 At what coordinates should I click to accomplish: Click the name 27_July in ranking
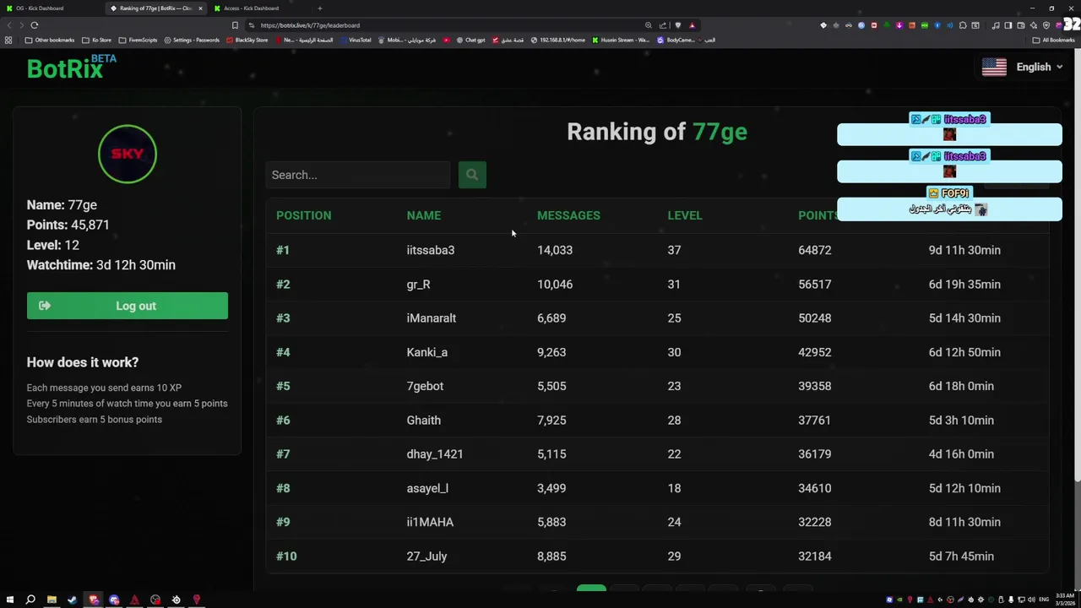point(427,556)
